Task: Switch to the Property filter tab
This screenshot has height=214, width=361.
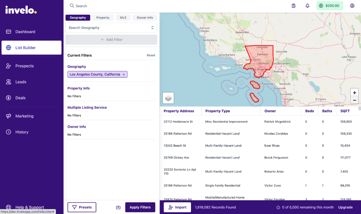Action: [x=103, y=18]
